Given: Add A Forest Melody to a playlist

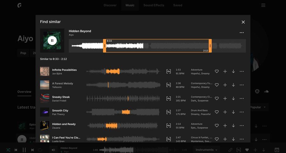Looking at the screenshot, I should pyautogui.click(x=225, y=85).
